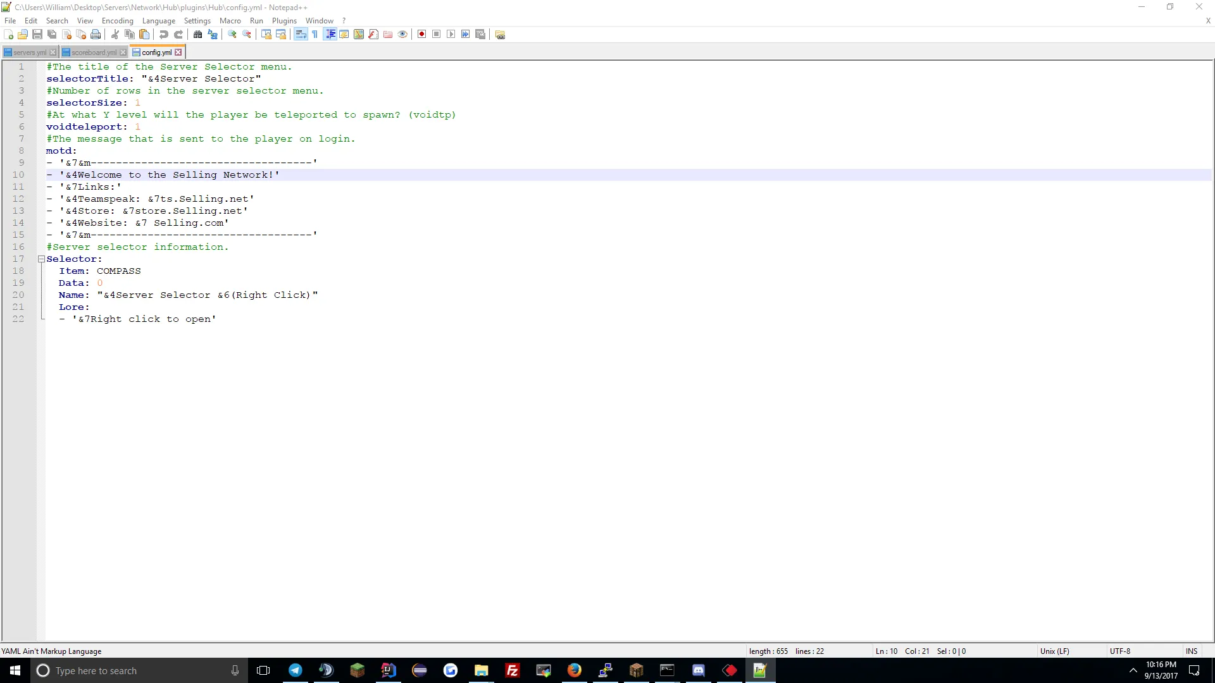Copy selection with the Copy icon

click(x=130, y=34)
